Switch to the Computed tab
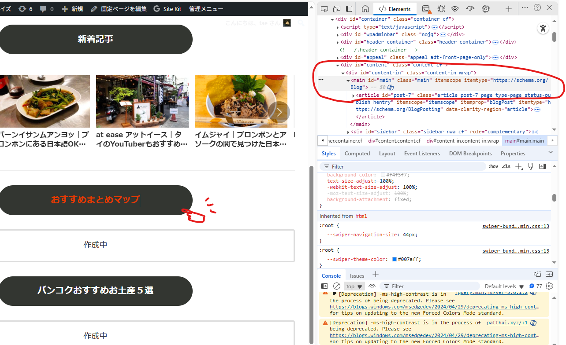Image resolution: width=566 pixels, height=345 pixels. (357, 154)
